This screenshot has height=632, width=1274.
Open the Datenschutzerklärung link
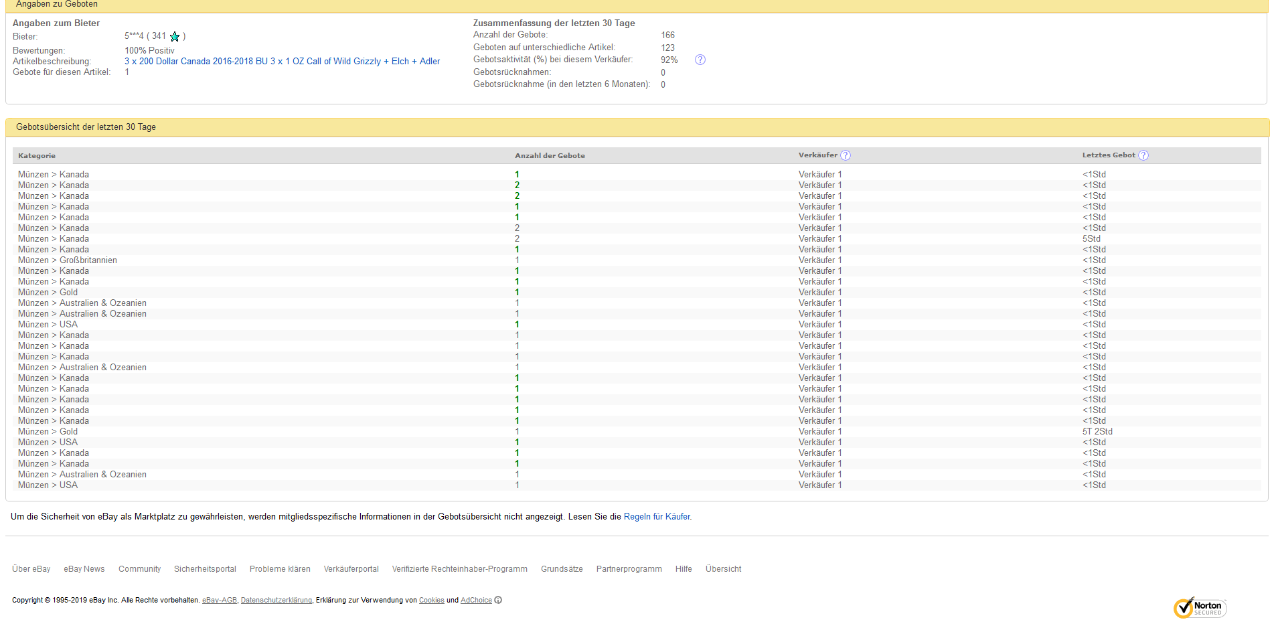click(276, 601)
